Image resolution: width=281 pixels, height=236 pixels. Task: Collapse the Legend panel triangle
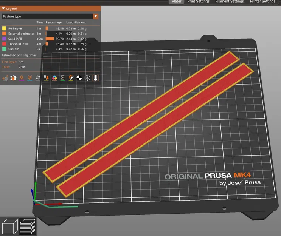pos(3,8)
